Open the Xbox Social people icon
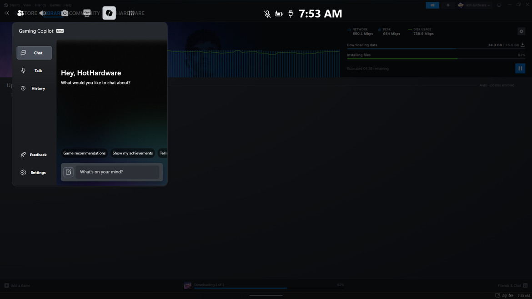 20,13
